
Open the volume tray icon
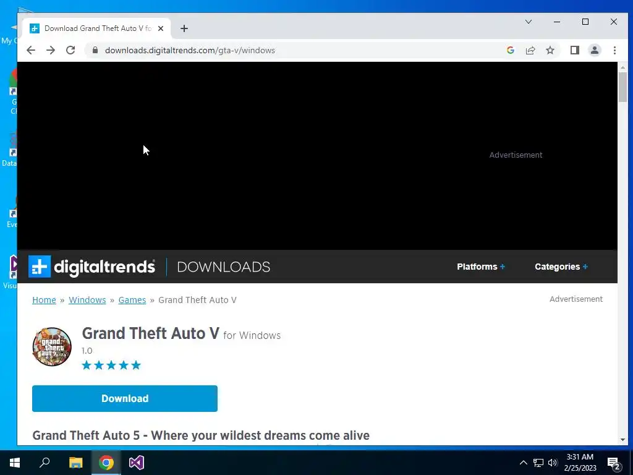(553, 463)
